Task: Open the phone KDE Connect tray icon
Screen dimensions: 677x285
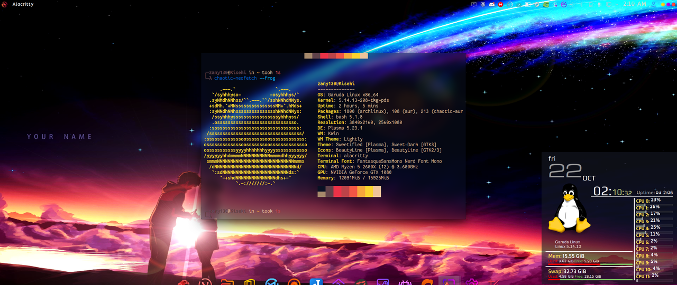Action: pos(591,4)
